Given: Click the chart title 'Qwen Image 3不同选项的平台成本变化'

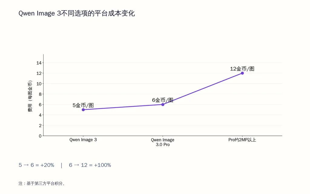Looking at the screenshot, I should pos(77,13).
